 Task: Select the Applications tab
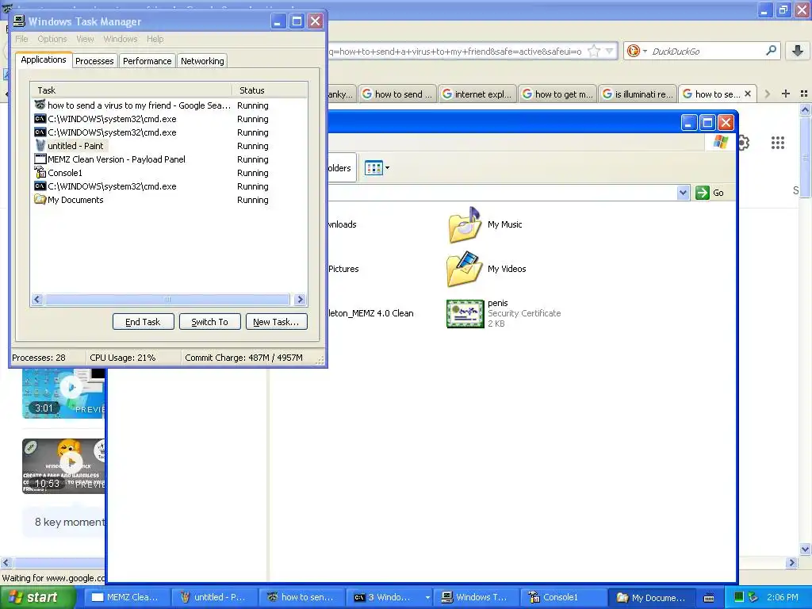(x=44, y=59)
